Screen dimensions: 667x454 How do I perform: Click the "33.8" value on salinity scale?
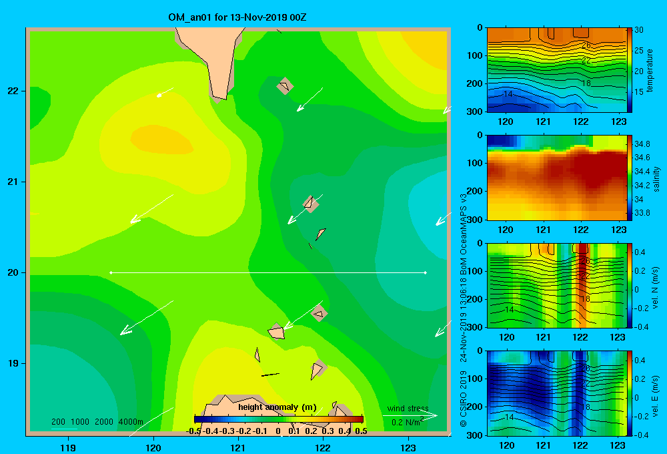642,213
